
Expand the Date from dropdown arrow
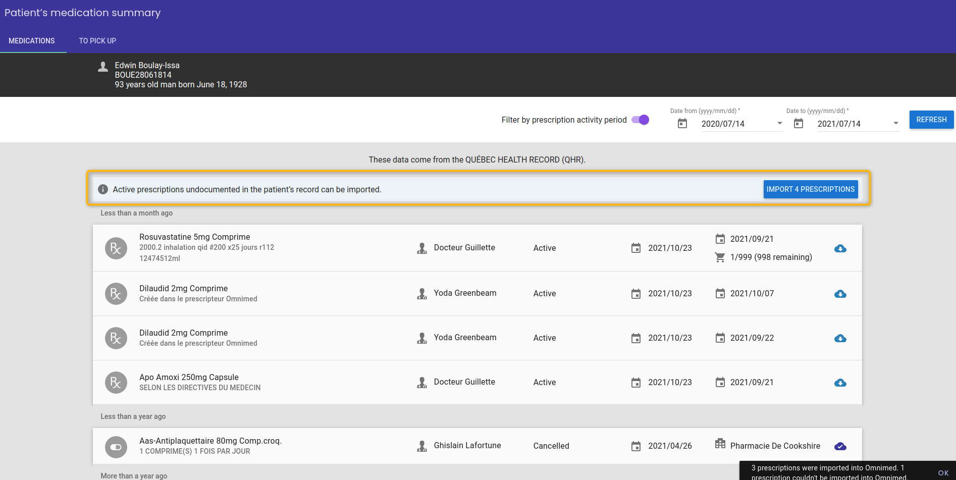coord(780,123)
